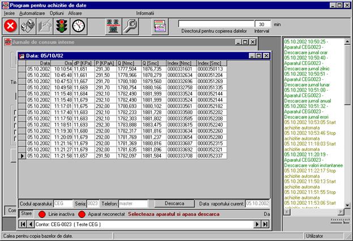This screenshot has width=353, height=241.
Task: Select the row selector for 11:21:58 row
Action: coord(22,156)
